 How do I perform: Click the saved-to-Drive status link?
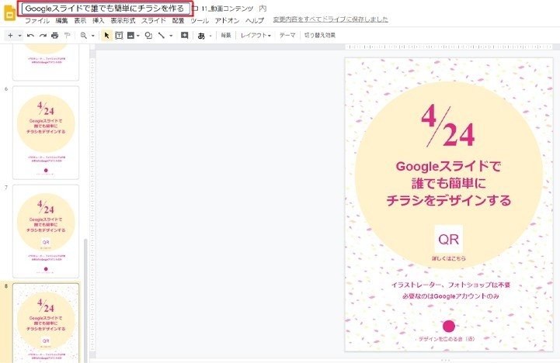331,19
